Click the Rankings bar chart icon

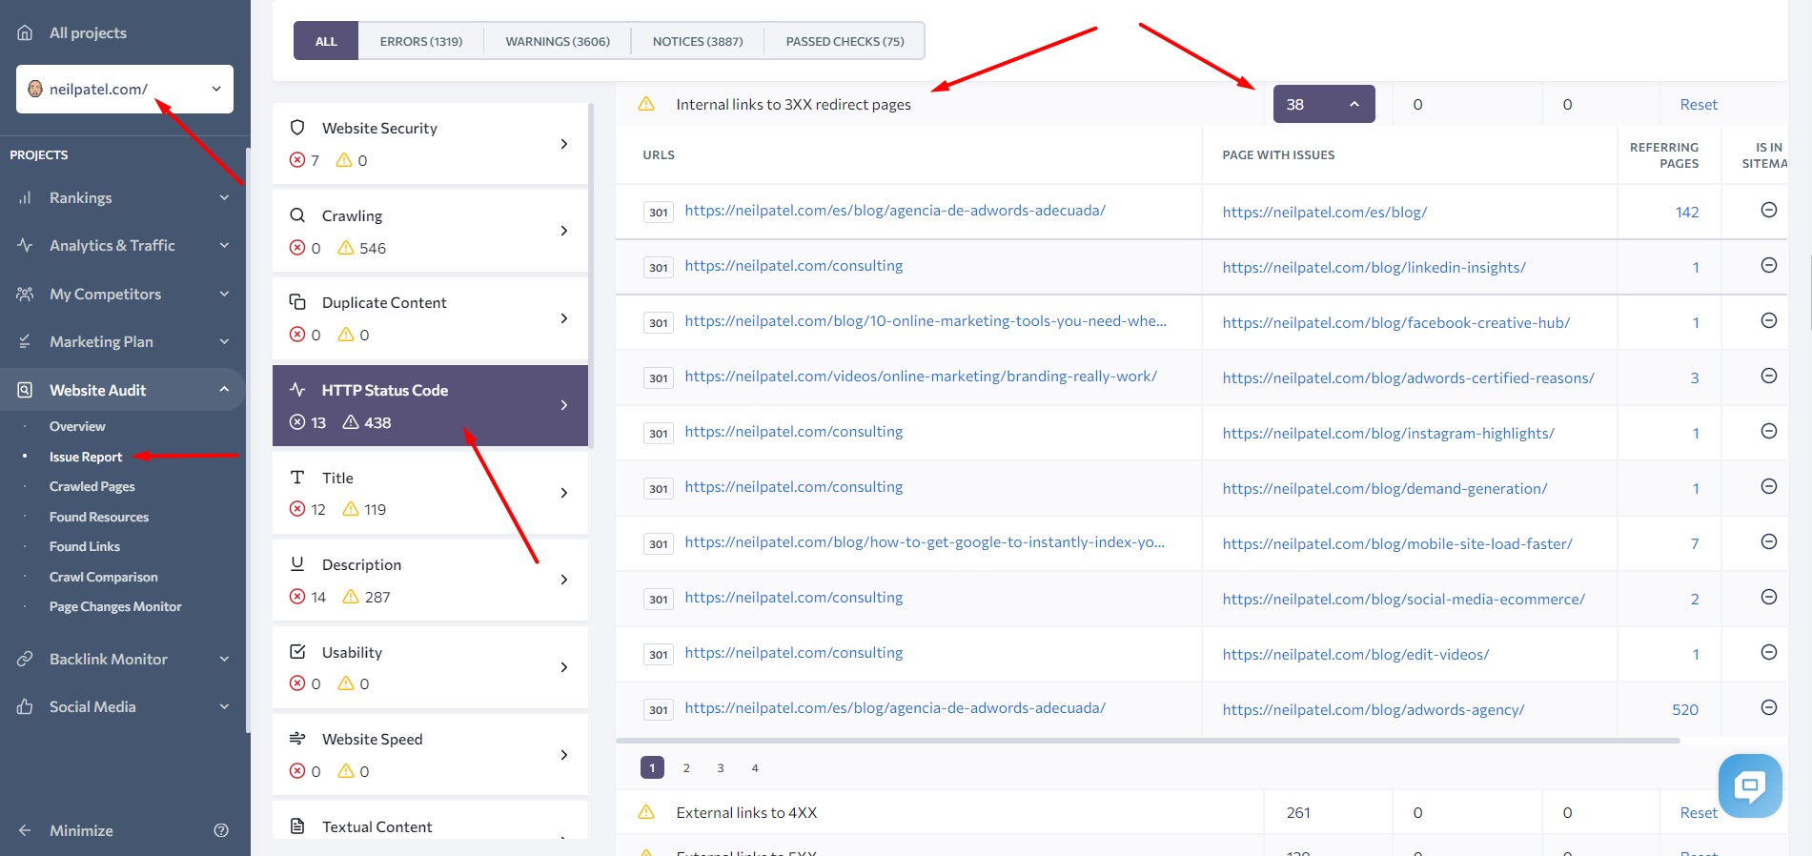pos(26,197)
